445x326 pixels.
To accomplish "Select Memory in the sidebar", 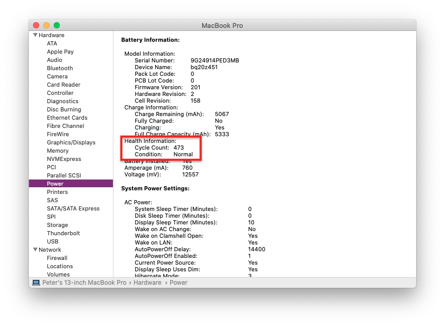I will coord(58,151).
